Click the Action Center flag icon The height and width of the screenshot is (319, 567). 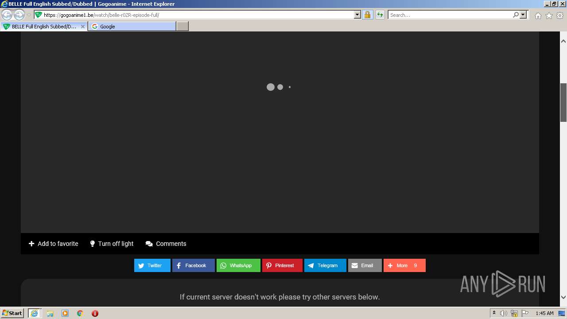coord(525,313)
